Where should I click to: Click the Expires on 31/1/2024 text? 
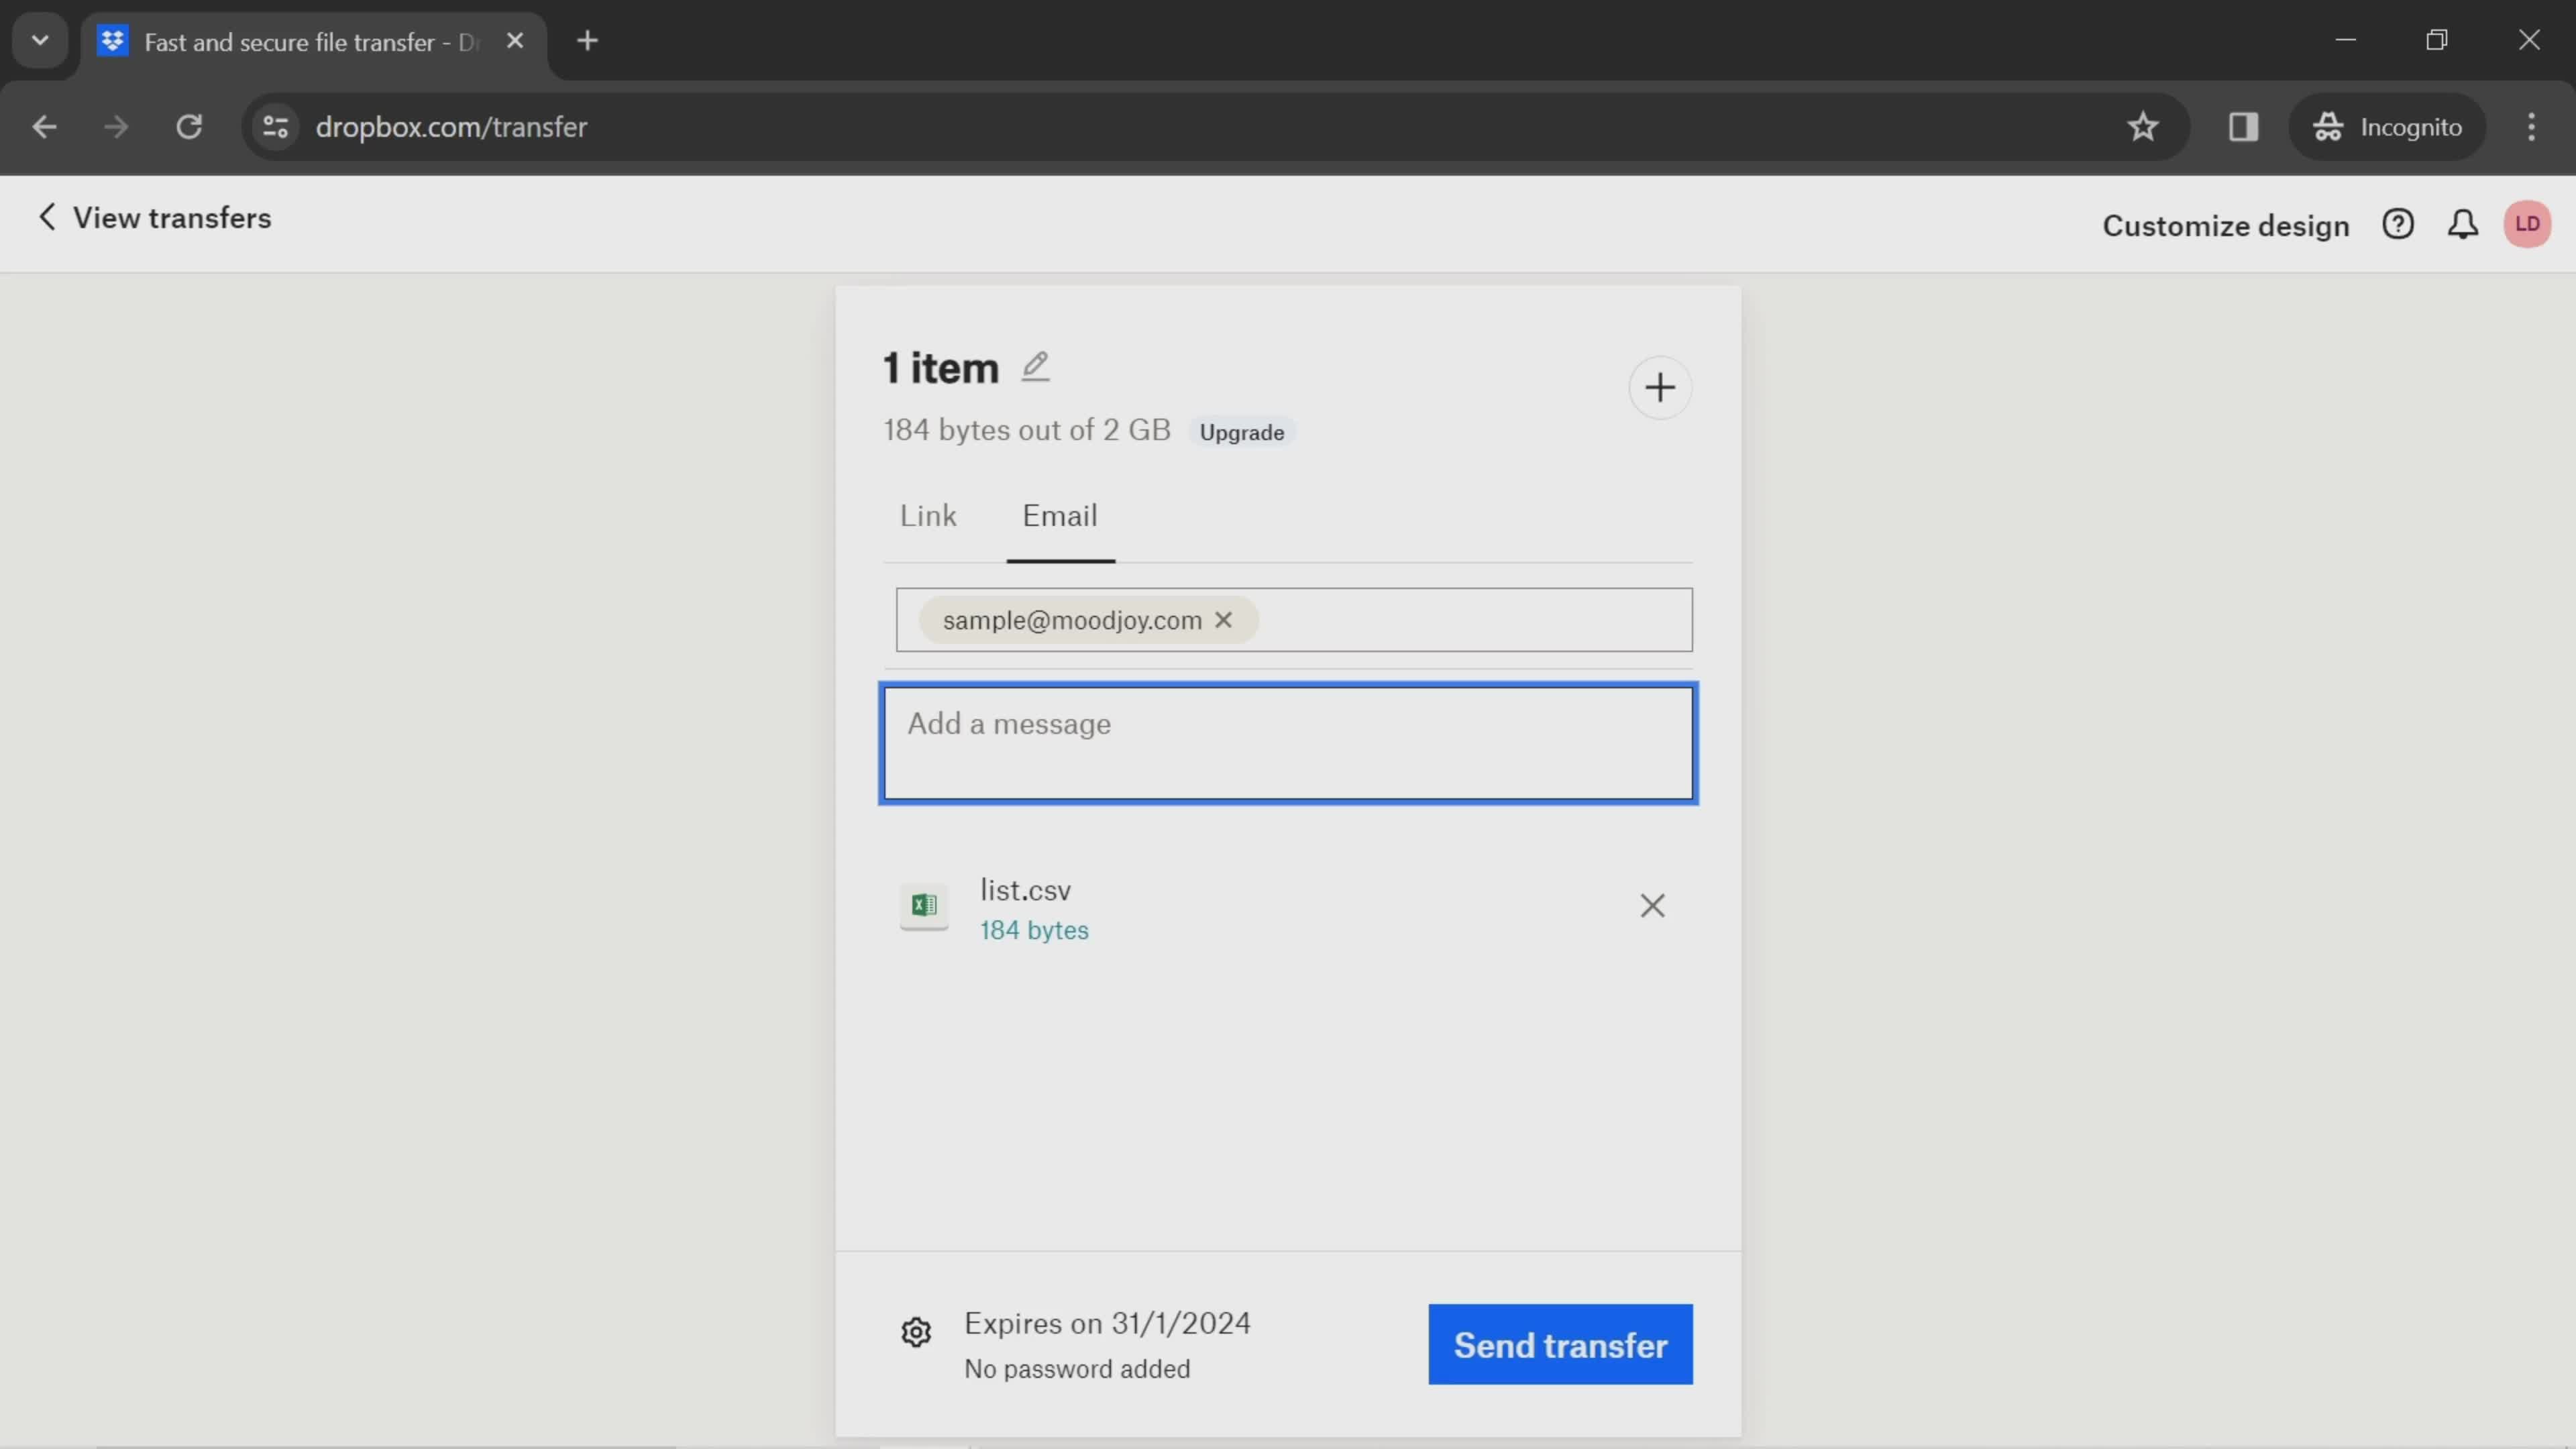tap(1107, 1324)
